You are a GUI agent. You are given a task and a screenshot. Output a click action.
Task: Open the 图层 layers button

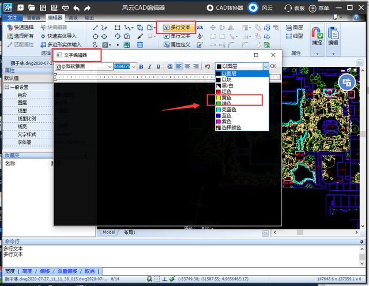tap(295, 28)
